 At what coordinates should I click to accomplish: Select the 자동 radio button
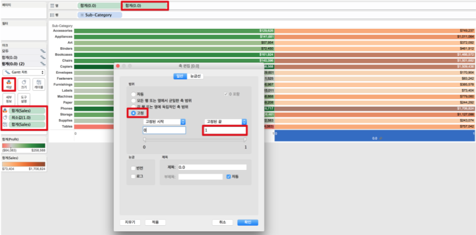[133, 94]
